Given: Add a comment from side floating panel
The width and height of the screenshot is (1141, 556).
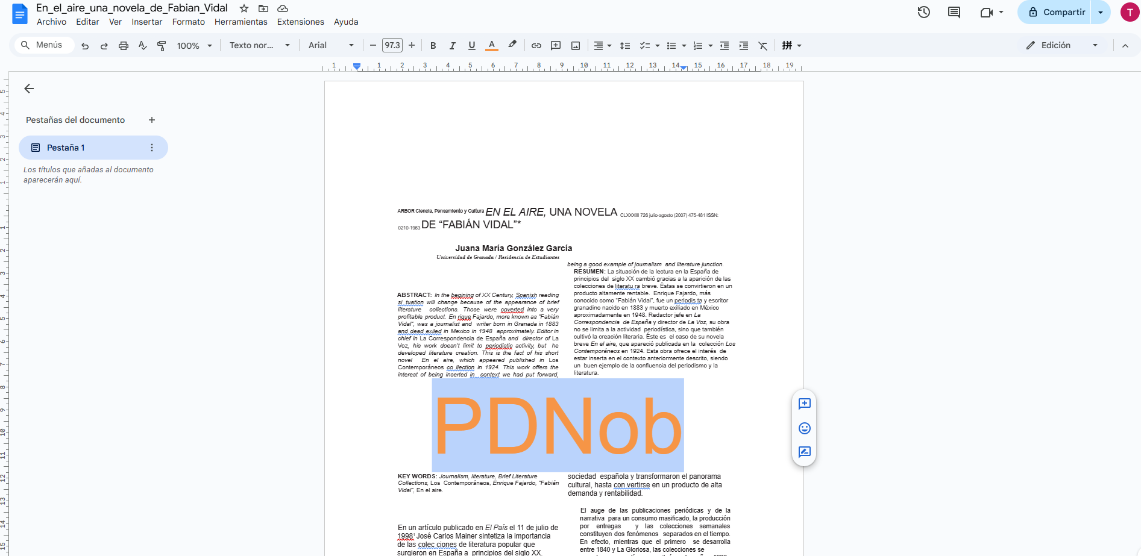Looking at the screenshot, I should pos(805,404).
